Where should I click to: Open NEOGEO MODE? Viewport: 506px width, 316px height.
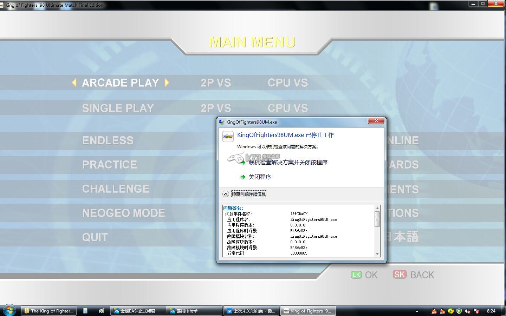click(124, 213)
